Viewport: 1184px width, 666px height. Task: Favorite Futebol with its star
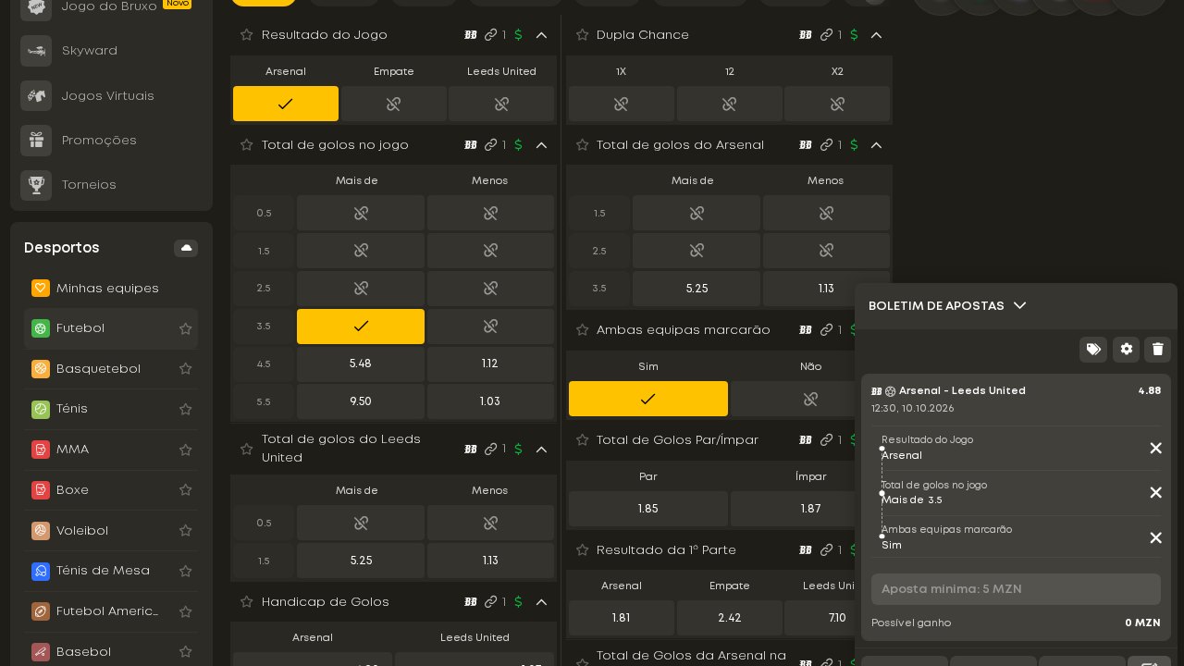click(x=185, y=328)
